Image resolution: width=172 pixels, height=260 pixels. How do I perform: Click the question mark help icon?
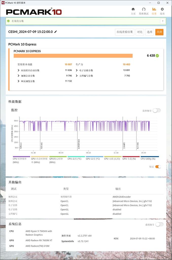[163, 21]
